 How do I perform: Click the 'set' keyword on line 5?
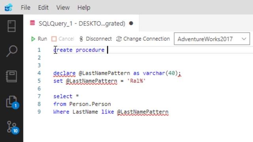[x=58, y=81]
